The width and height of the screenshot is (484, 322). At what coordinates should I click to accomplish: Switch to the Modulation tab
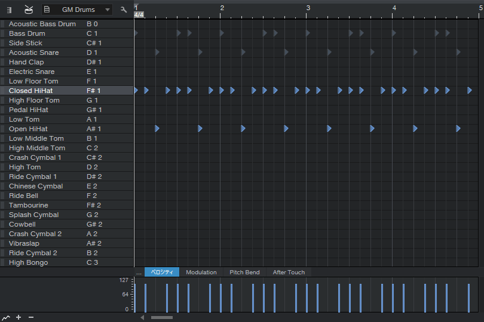(x=201, y=273)
